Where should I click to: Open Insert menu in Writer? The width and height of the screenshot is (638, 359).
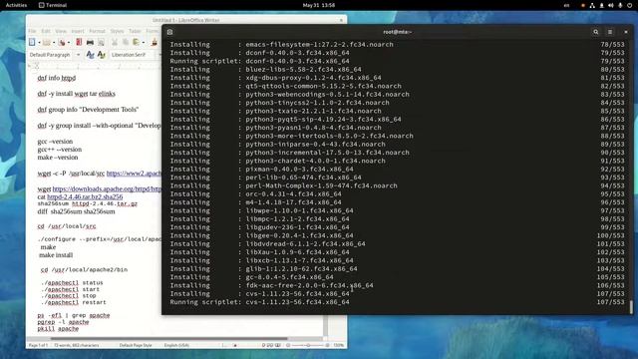pyautogui.click(x=78, y=31)
